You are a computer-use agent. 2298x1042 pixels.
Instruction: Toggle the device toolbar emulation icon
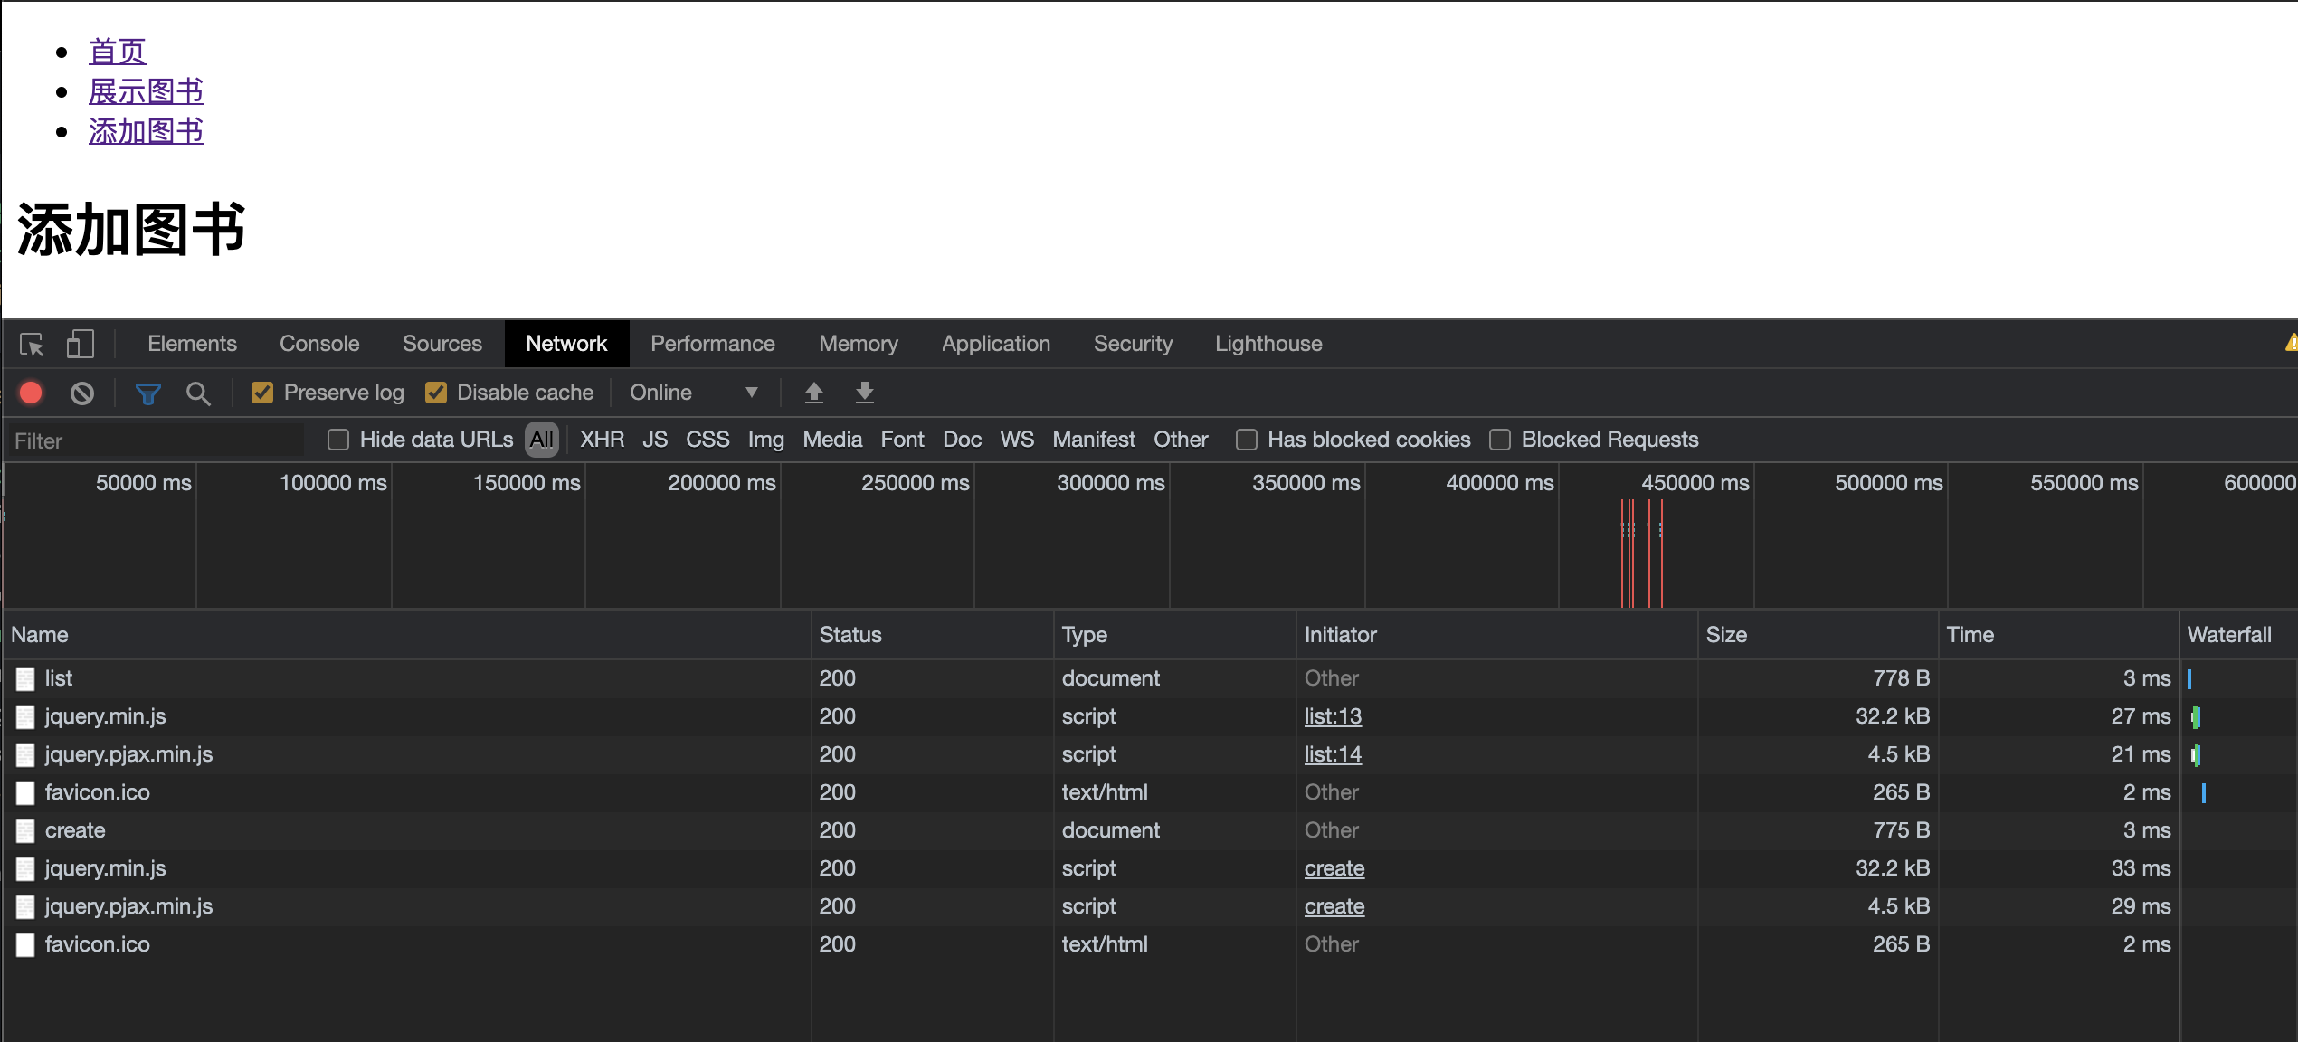click(x=81, y=345)
